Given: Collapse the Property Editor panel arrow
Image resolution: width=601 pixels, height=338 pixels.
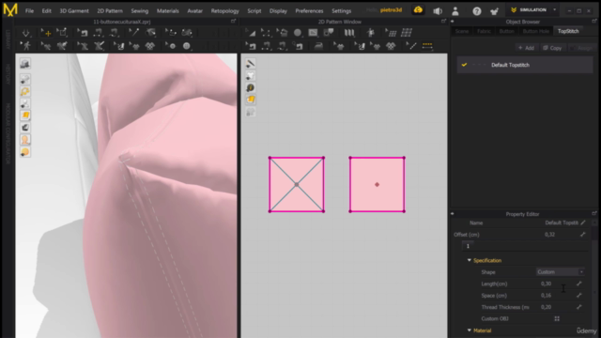Looking at the screenshot, I should pyautogui.click(x=453, y=213).
